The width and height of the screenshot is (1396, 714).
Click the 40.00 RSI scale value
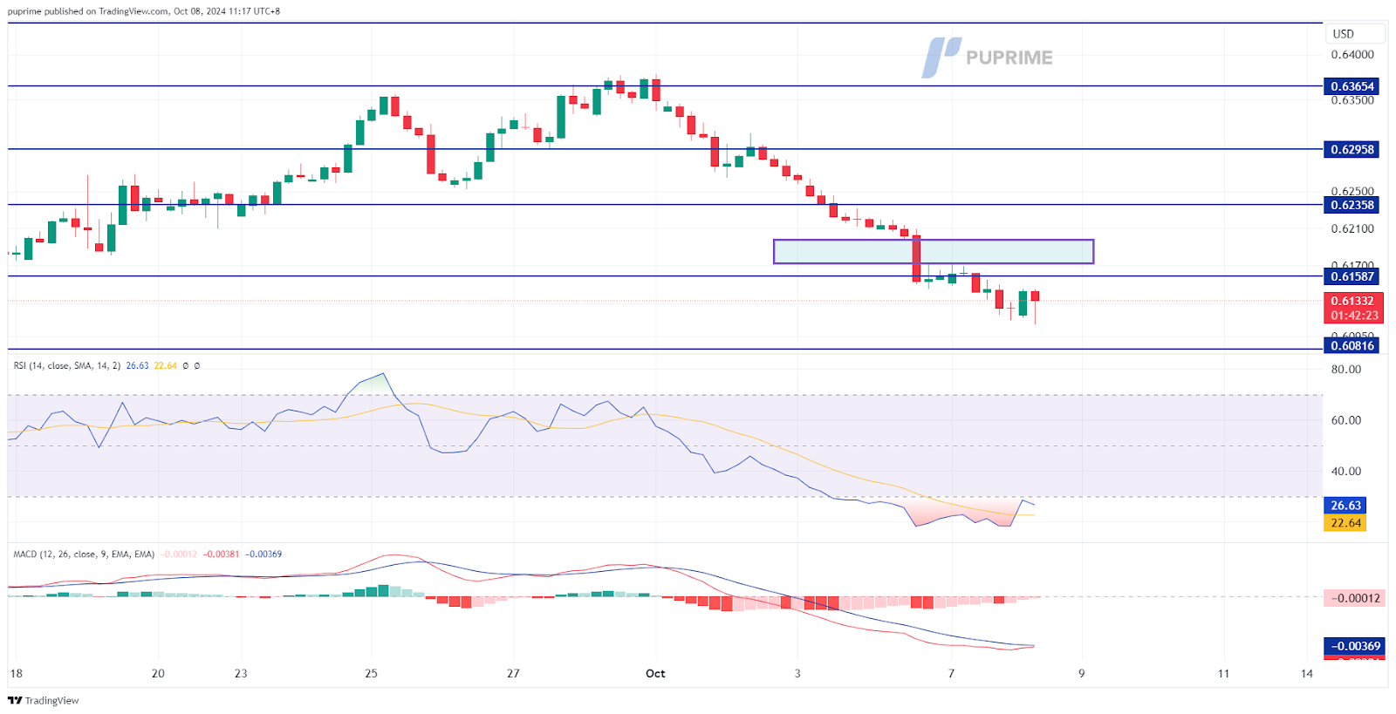click(x=1346, y=471)
